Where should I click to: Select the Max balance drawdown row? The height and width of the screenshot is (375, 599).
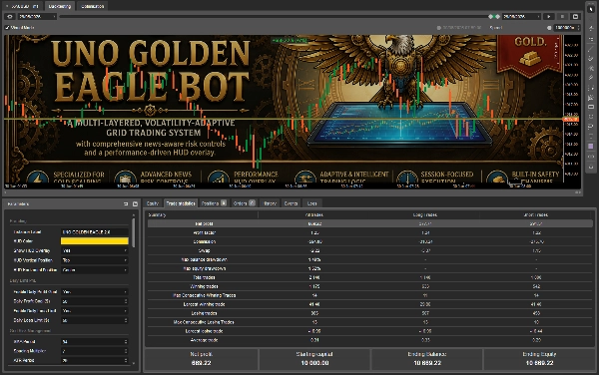pyautogui.click(x=369, y=259)
